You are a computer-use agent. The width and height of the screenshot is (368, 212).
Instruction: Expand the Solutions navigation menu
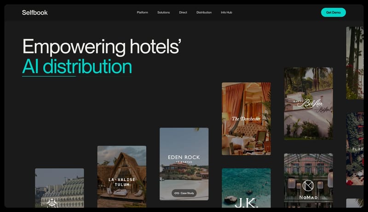point(163,12)
